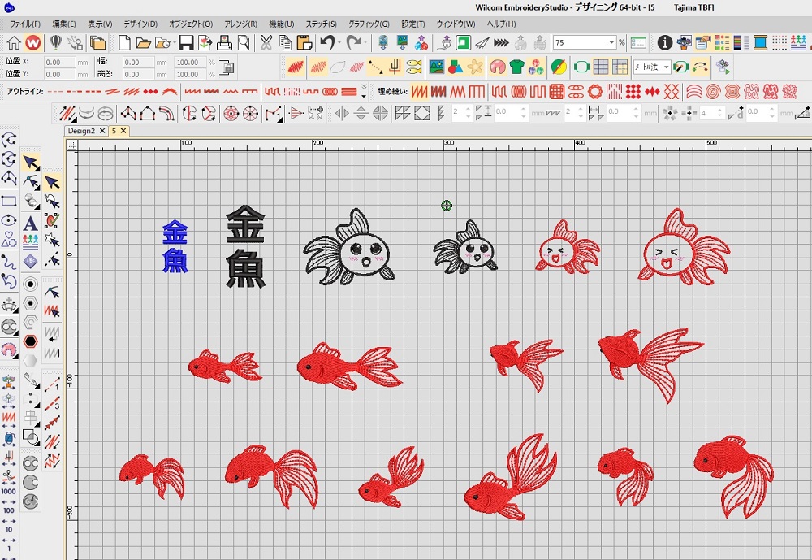Screen dimensions: 812x560
Task: Save design with the floppy disk icon
Action: pyautogui.click(x=186, y=42)
